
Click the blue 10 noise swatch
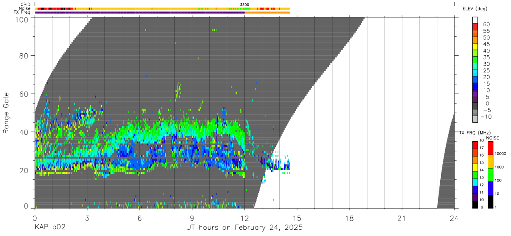click(490, 188)
